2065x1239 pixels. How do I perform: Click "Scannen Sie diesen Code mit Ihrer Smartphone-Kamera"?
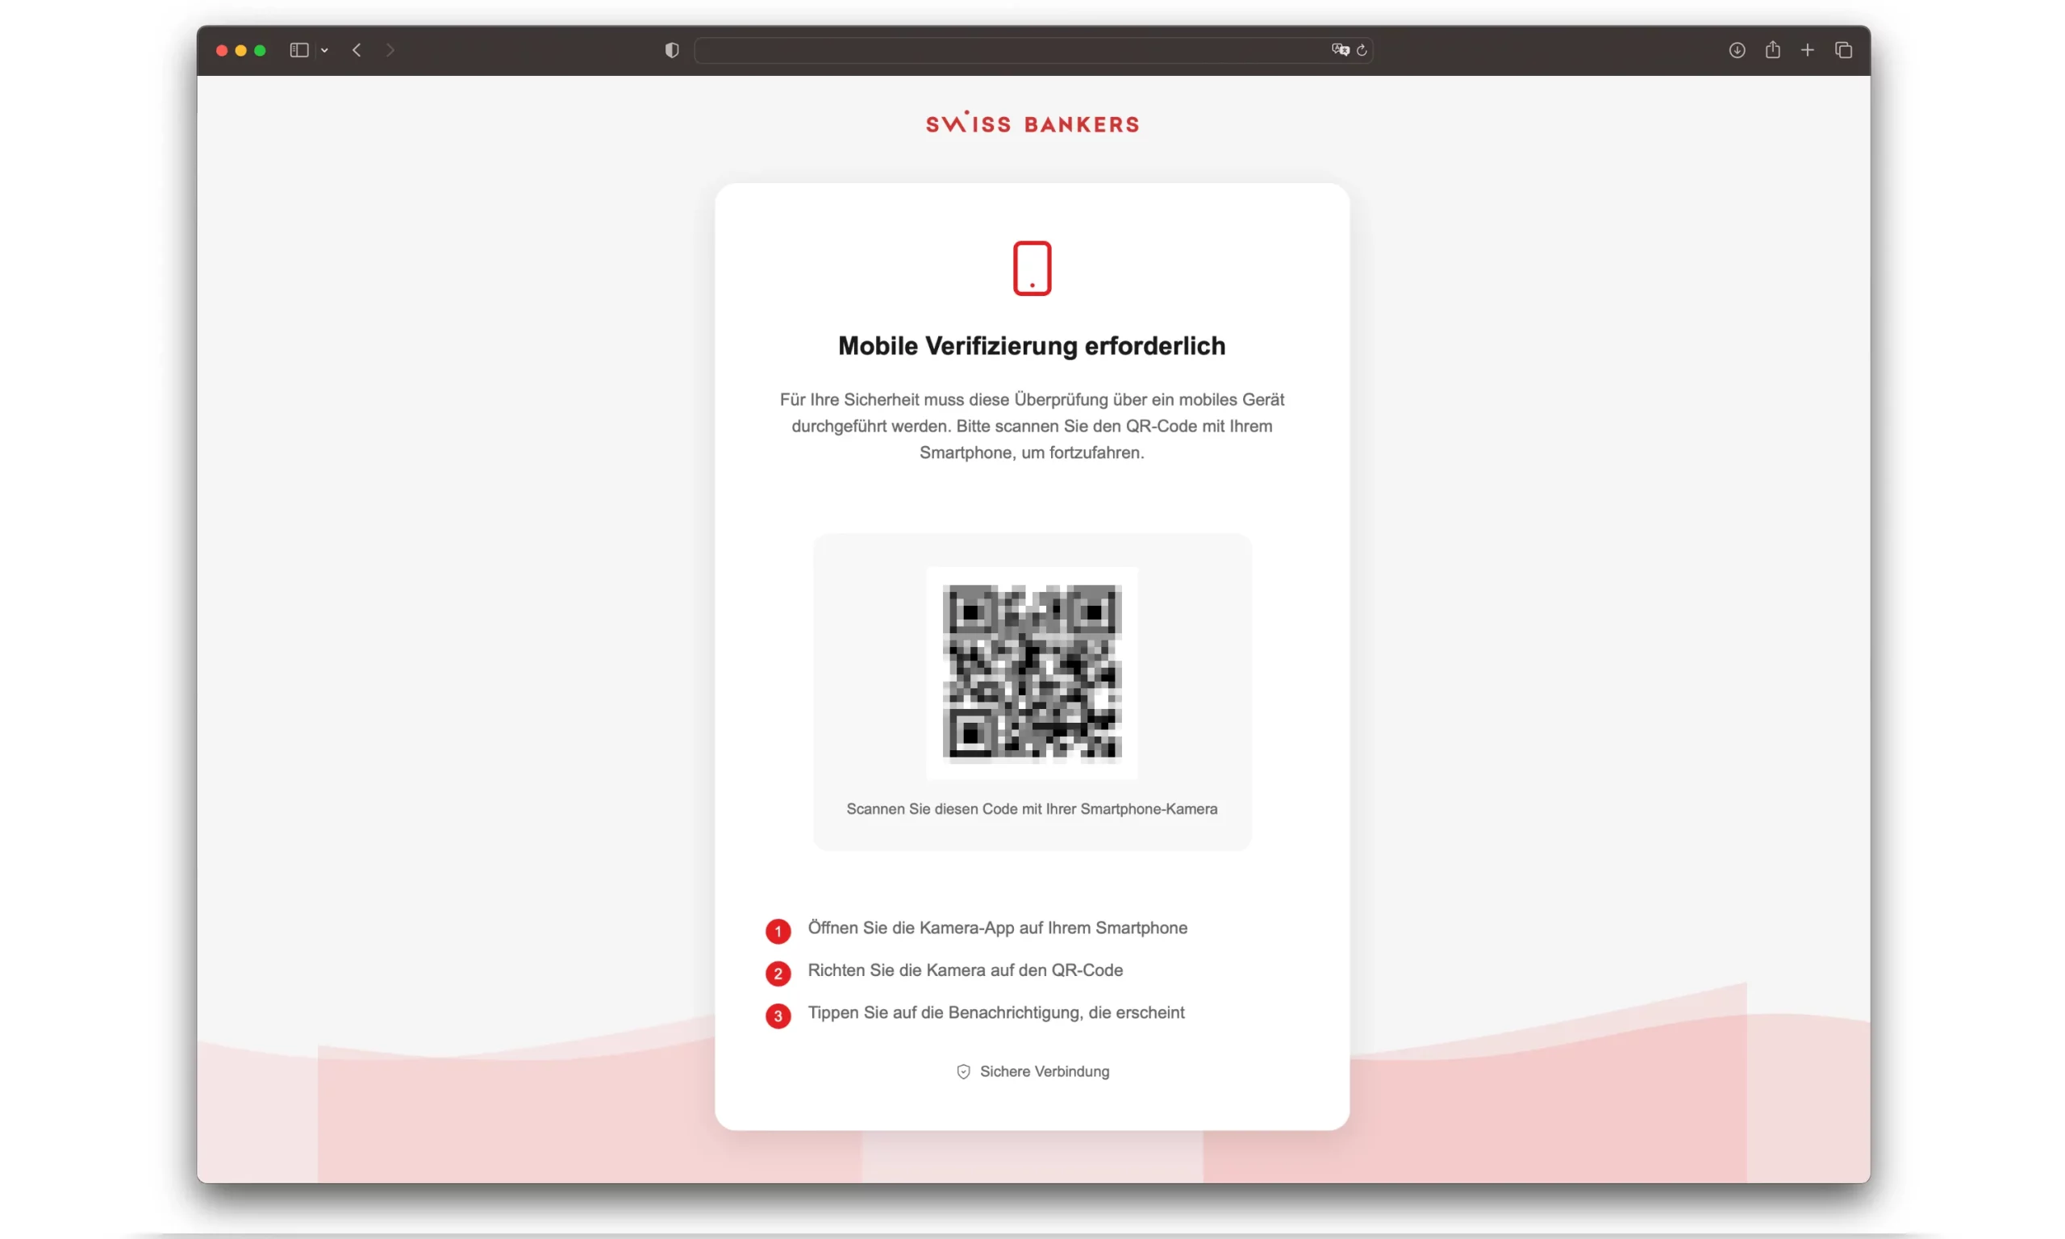(1032, 809)
